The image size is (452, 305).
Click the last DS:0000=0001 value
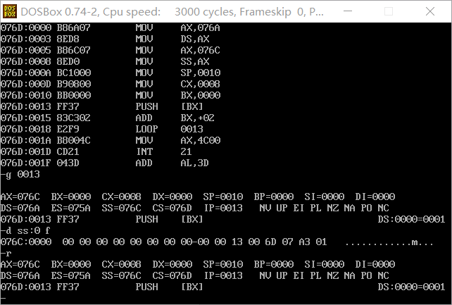pyautogui.click(x=411, y=287)
